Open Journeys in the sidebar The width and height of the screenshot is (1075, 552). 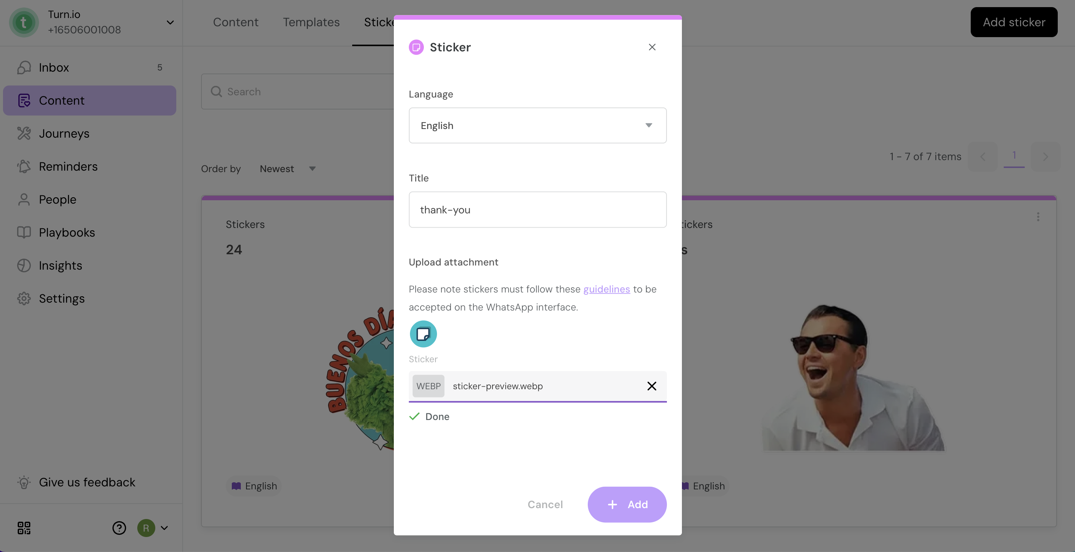(x=89, y=133)
